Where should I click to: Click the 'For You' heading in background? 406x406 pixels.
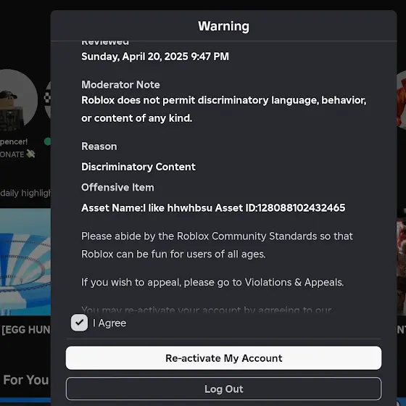[x=26, y=380]
